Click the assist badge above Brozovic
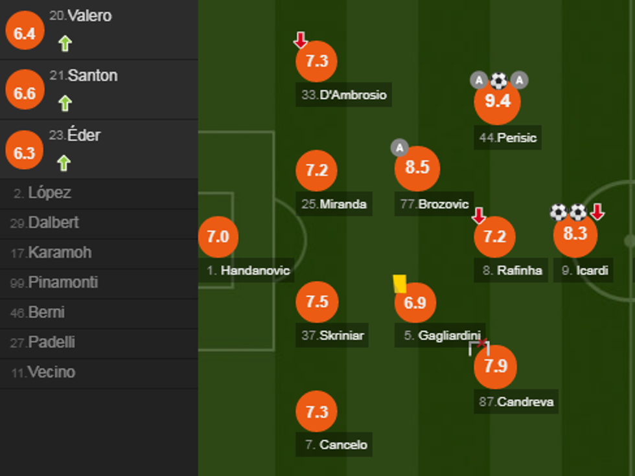 tap(399, 148)
